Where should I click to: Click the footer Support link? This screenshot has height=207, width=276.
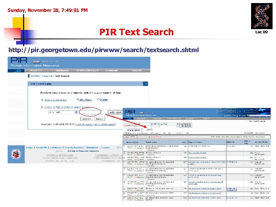pos(105,148)
